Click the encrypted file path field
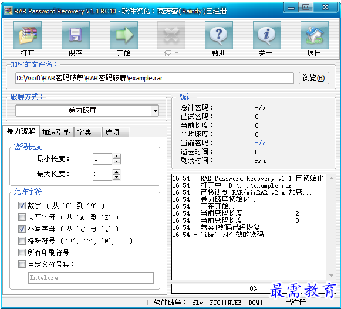The width and height of the screenshot is (341, 309). tap(154, 78)
